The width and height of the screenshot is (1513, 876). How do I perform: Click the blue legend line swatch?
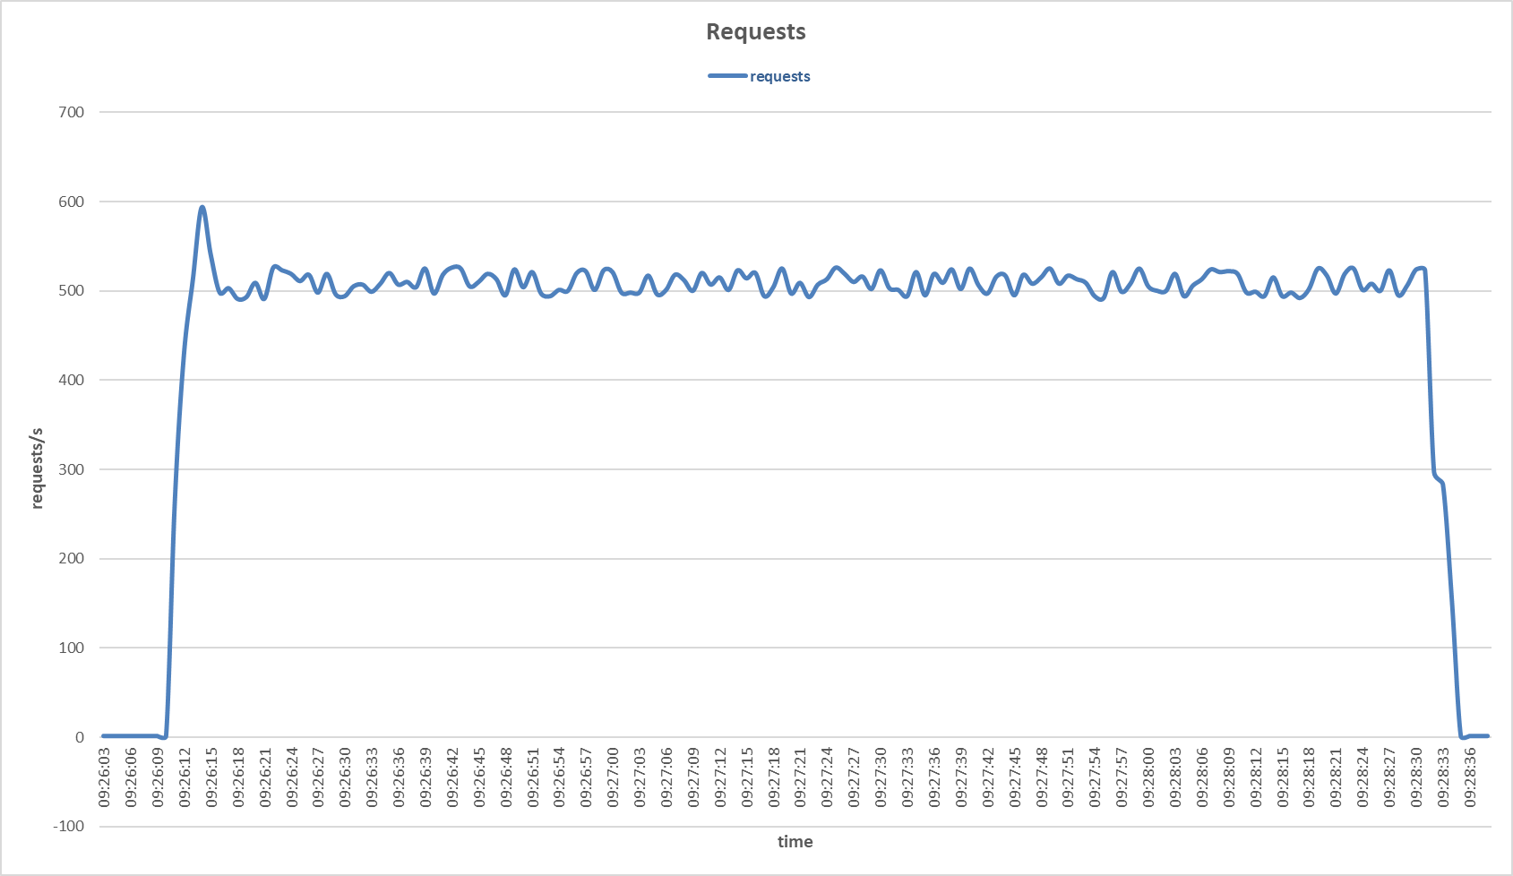(x=727, y=76)
